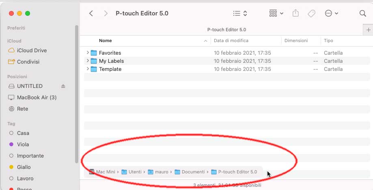The image size is (373, 190).
Task: Click Documenti in the path bar
Action: click(190, 172)
